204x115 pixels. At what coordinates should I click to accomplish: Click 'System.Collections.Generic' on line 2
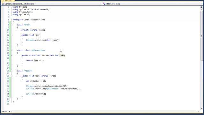click(x=34, y=9)
